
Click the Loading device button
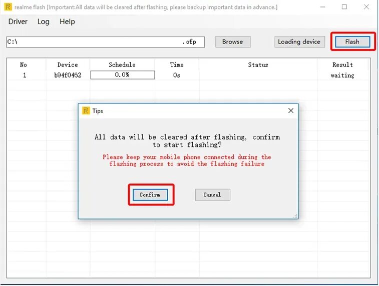[299, 42]
